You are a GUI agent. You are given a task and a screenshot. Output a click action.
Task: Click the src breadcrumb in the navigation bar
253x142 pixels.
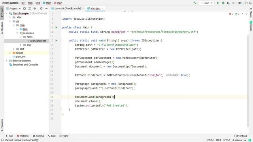tap(23, 3)
